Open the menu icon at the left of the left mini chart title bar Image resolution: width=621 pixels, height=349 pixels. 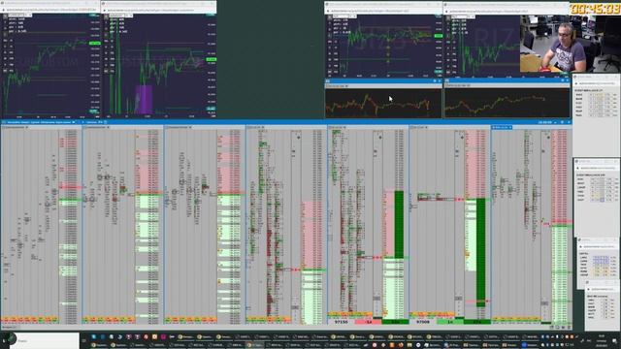click(x=328, y=80)
